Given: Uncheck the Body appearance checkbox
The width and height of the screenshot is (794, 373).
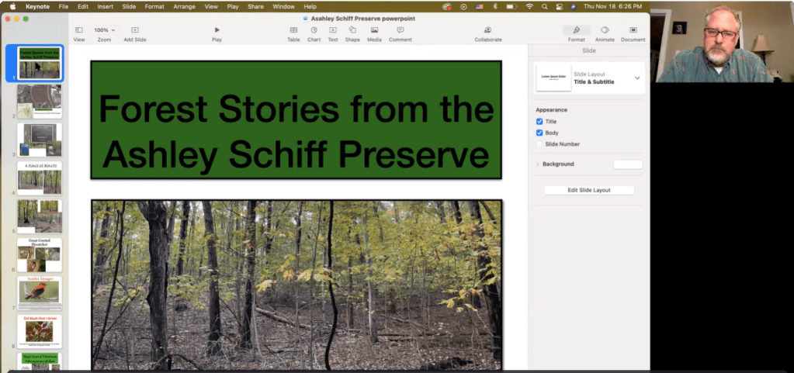Looking at the screenshot, I should (540, 133).
